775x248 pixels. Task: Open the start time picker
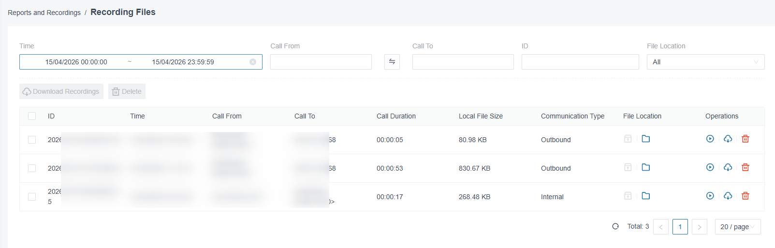tap(76, 62)
